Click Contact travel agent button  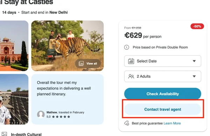163,109
